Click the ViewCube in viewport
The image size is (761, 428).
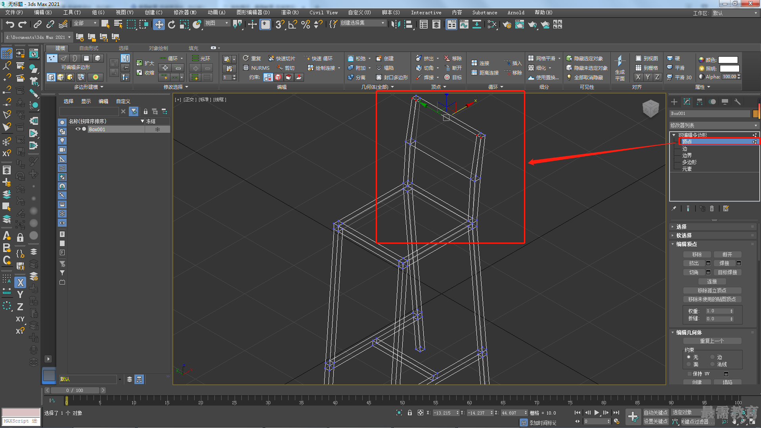tap(650, 108)
